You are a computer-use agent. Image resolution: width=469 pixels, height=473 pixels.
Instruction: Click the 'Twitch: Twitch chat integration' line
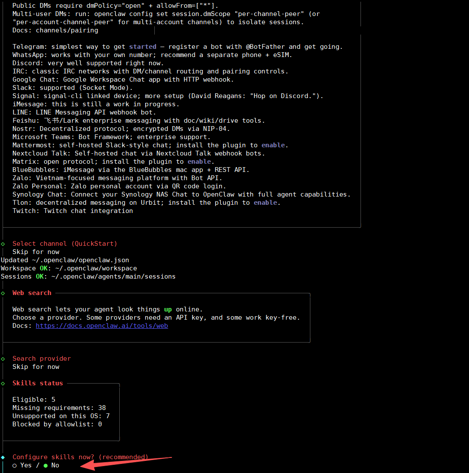[73, 211]
